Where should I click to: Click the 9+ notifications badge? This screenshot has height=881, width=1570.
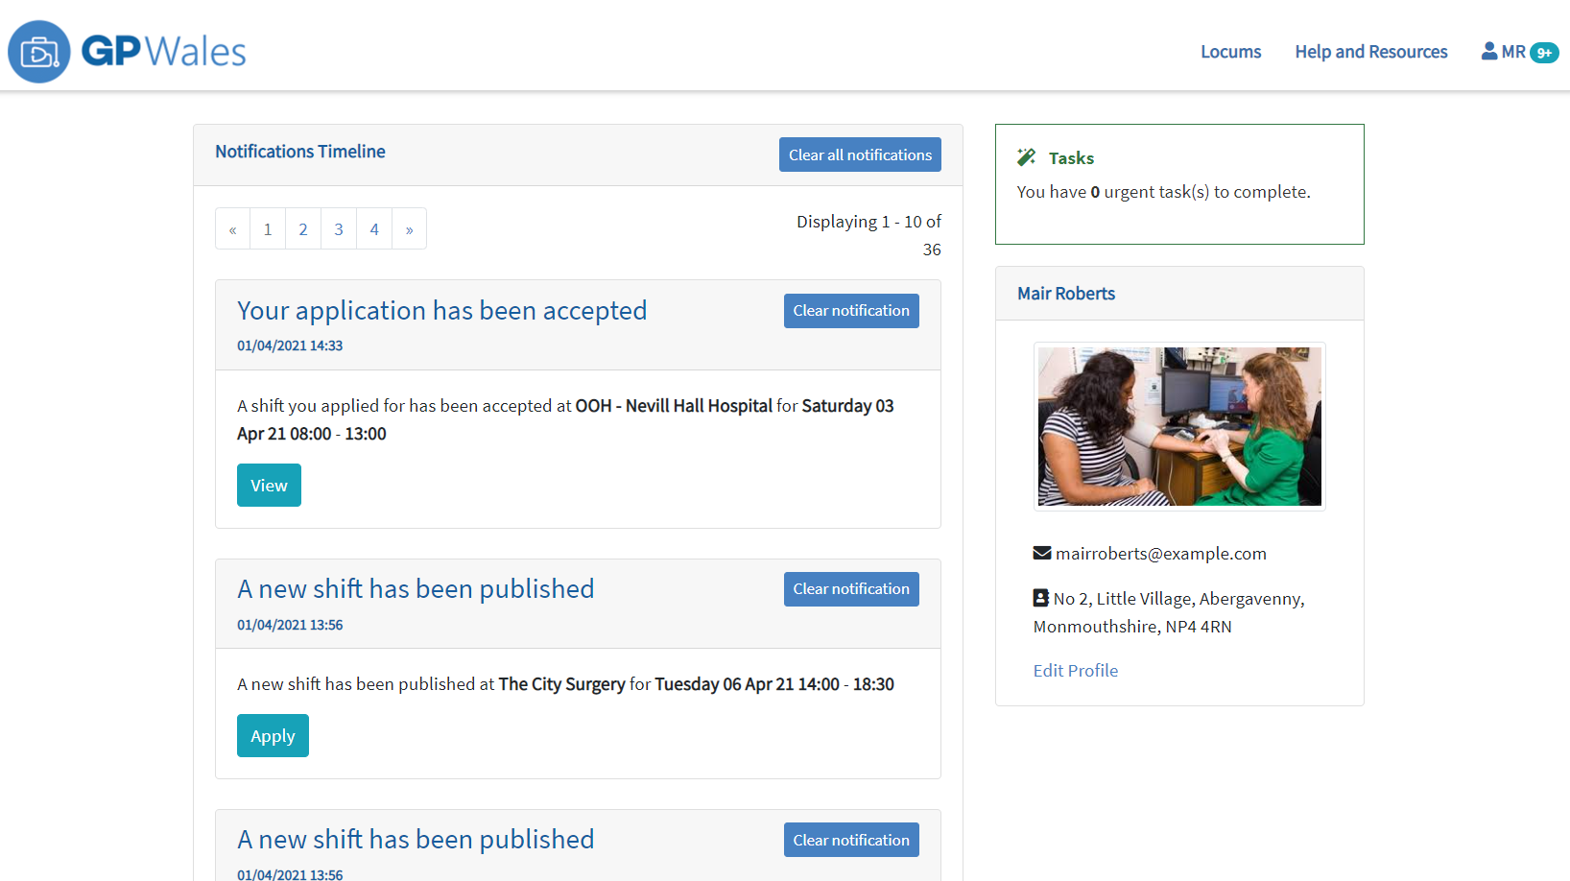1544,53
